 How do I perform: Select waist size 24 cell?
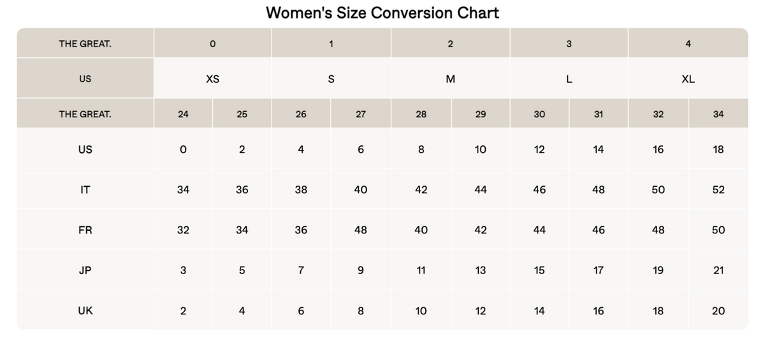click(183, 114)
